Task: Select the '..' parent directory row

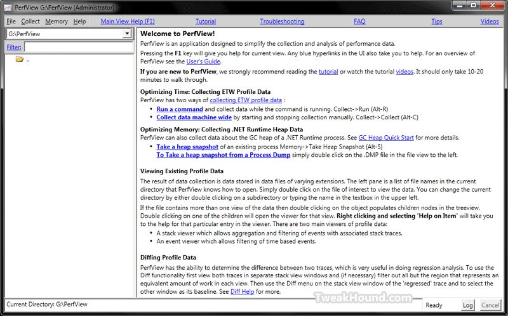Action: (23, 60)
